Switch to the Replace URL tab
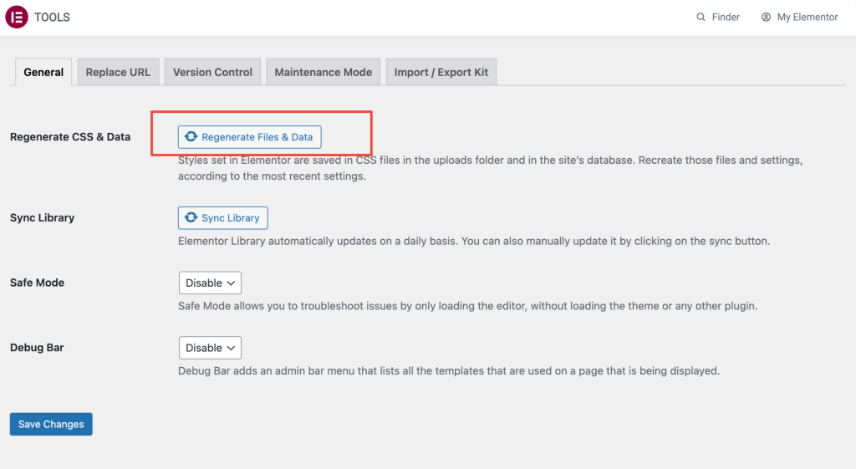The width and height of the screenshot is (856, 469). [118, 72]
